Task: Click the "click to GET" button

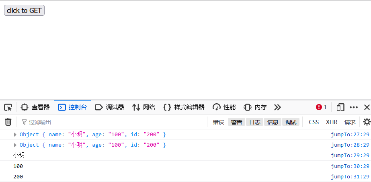Action: [25, 10]
